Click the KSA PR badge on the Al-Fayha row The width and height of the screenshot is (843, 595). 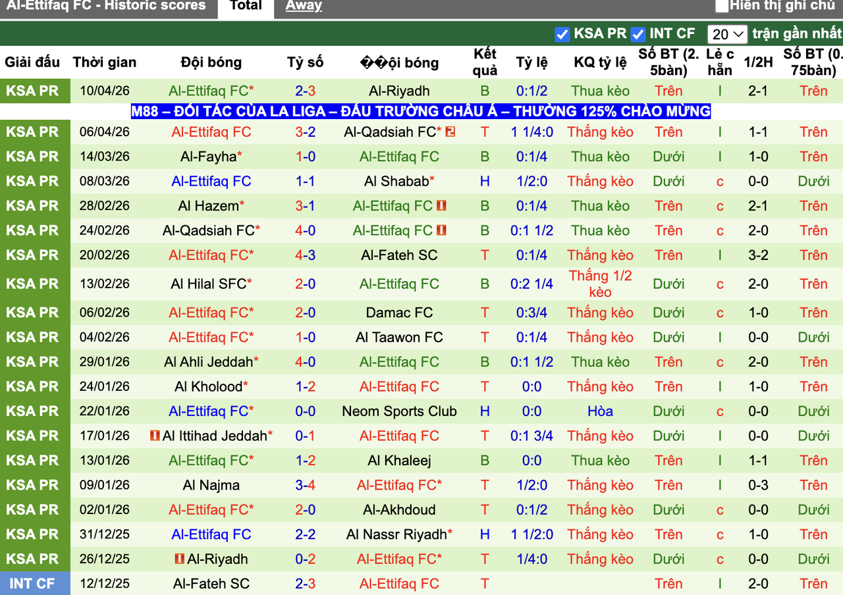(x=35, y=157)
